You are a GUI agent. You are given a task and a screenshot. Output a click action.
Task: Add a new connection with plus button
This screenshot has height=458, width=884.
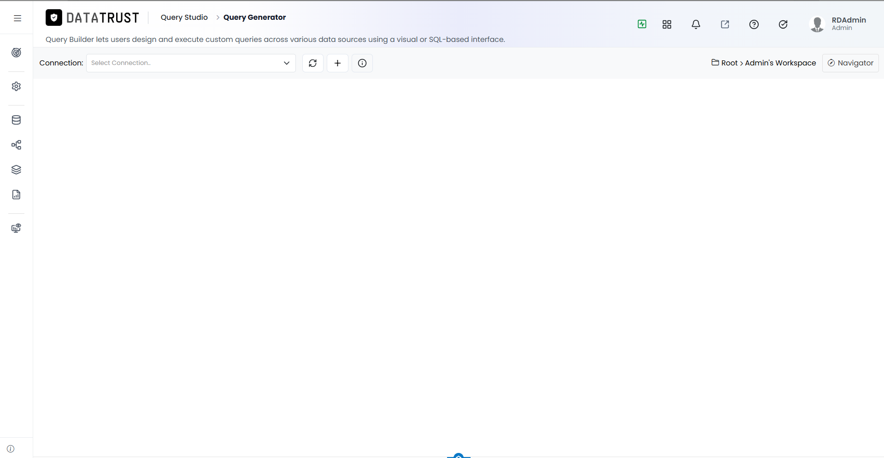pos(337,63)
